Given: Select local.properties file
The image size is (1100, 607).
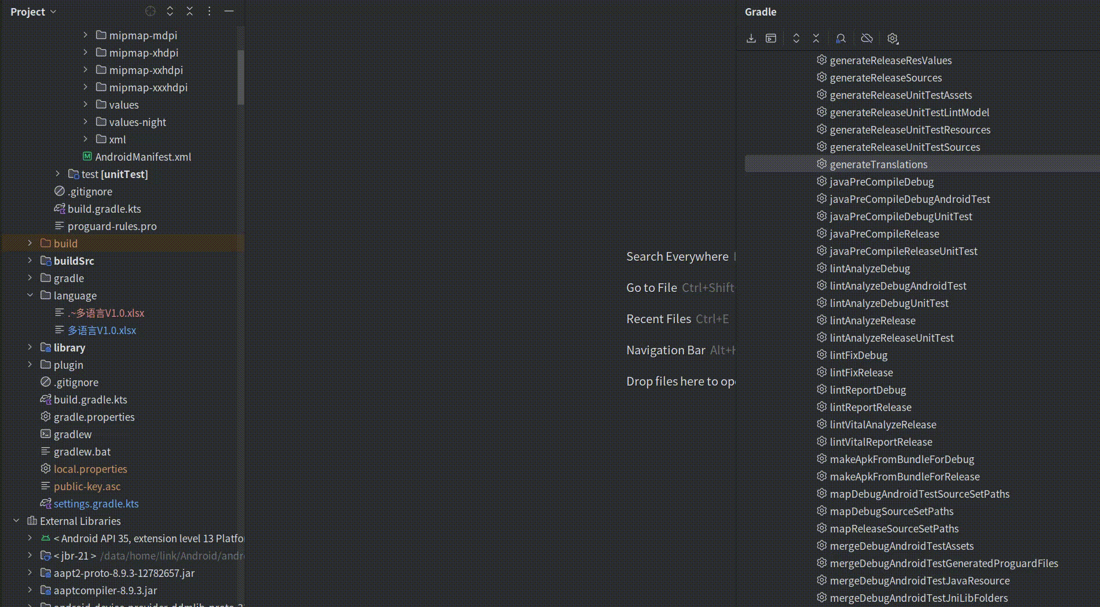Looking at the screenshot, I should 90,469.
